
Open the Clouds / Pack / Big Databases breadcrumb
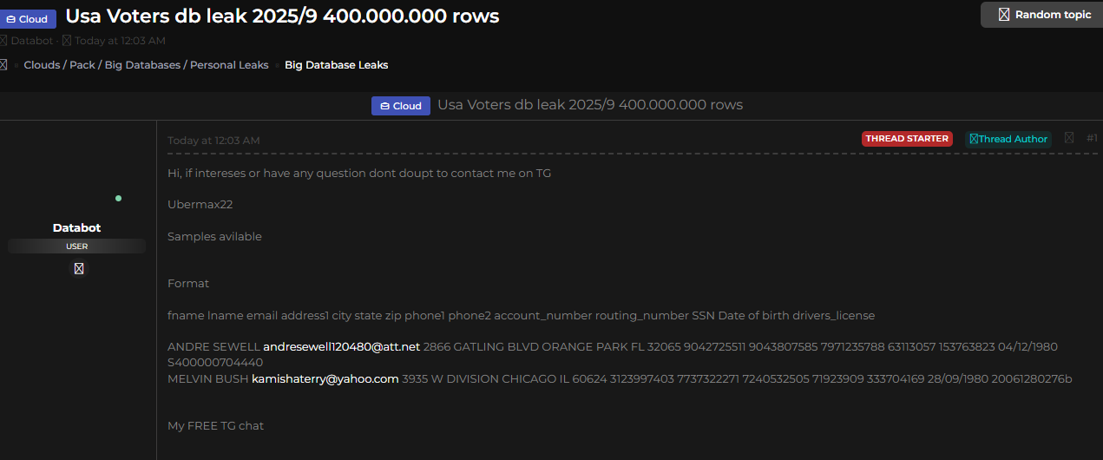[146, 65]
